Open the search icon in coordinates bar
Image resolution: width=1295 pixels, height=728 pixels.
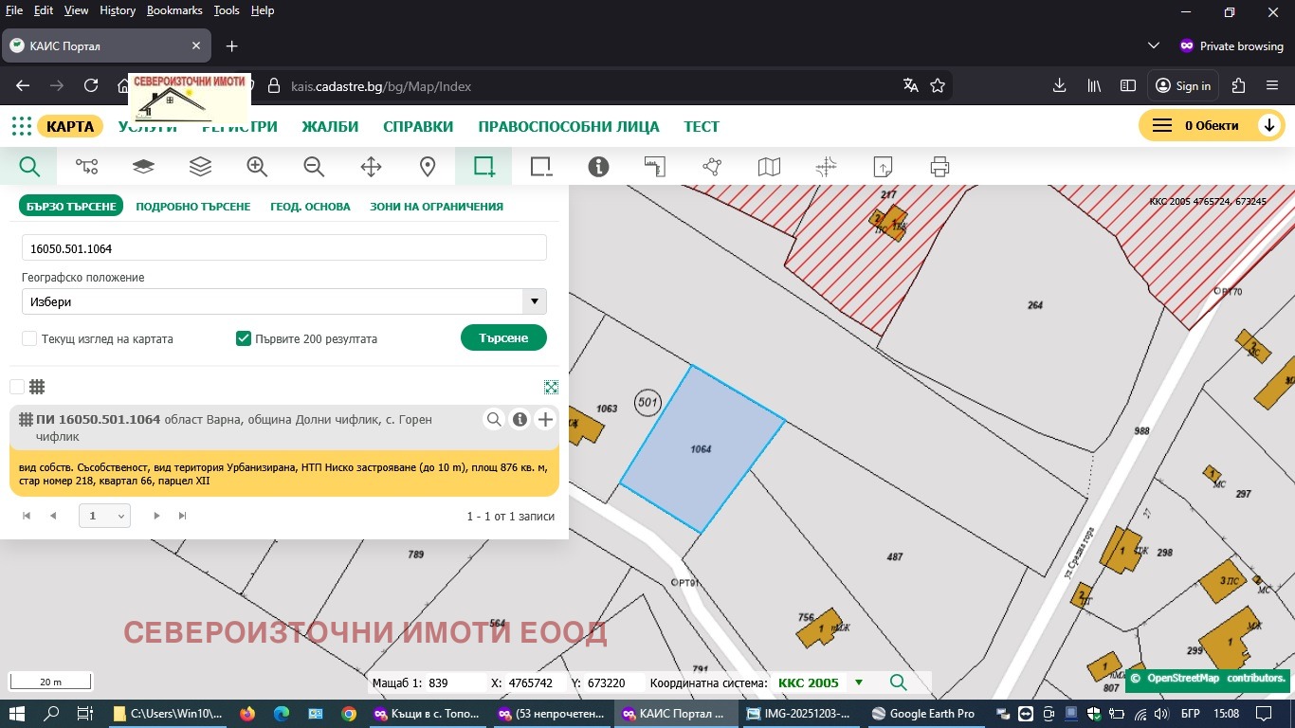coord(897,682)
